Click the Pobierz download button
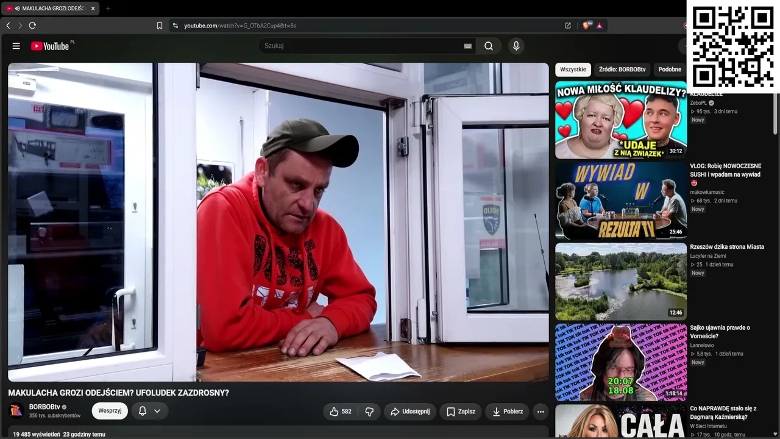 pos(507,412)
